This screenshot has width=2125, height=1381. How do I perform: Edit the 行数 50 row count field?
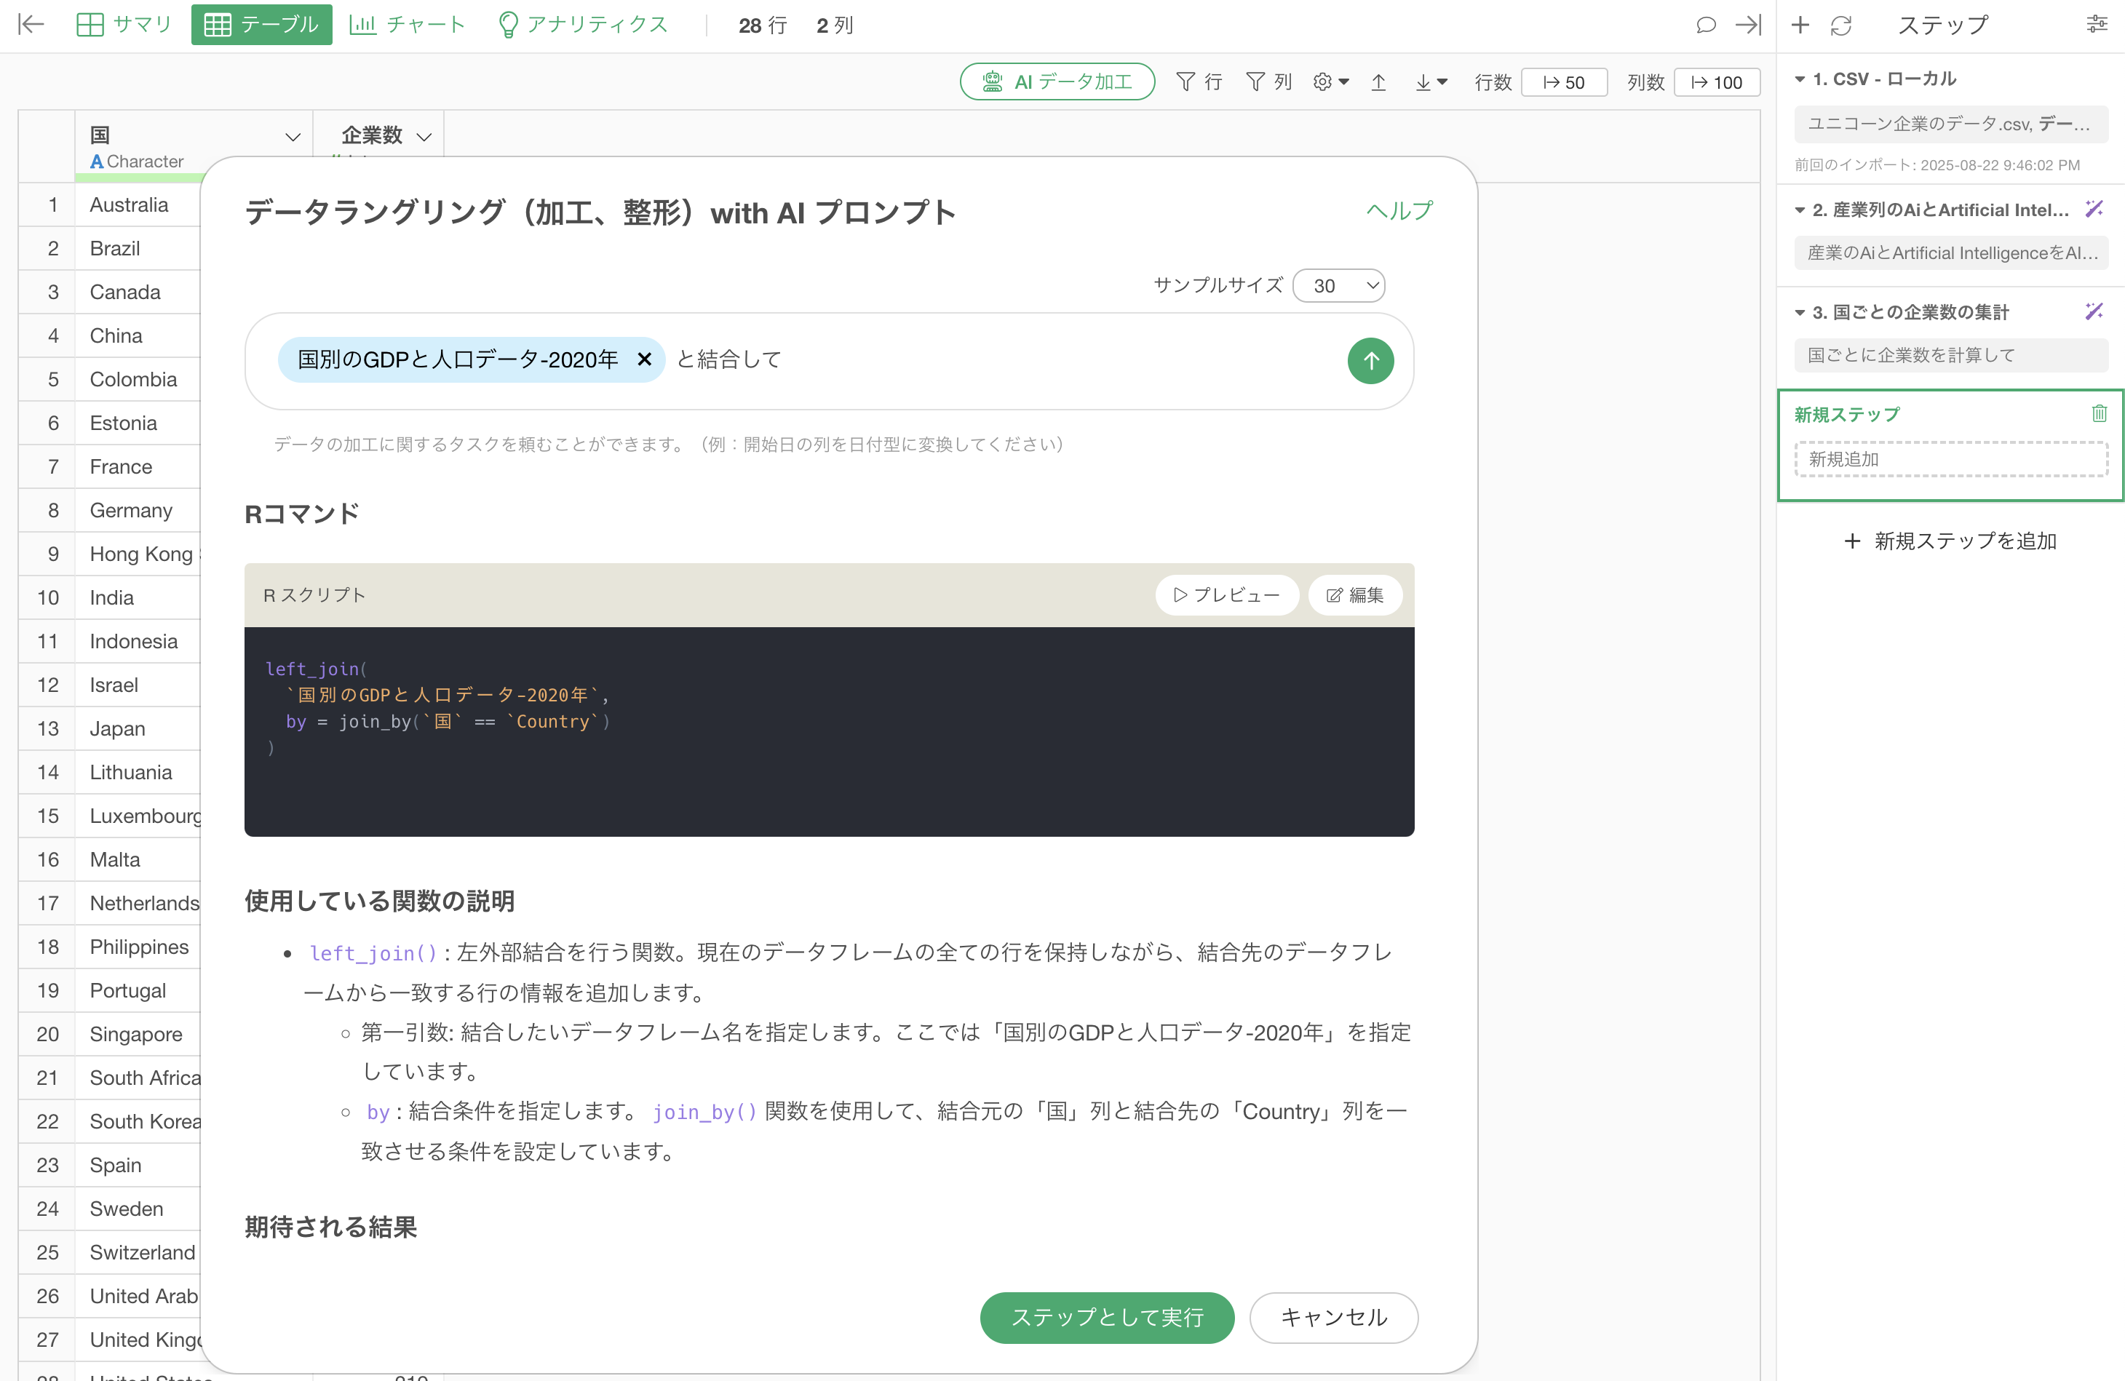pyautogui.click(x=1563, y=81)
